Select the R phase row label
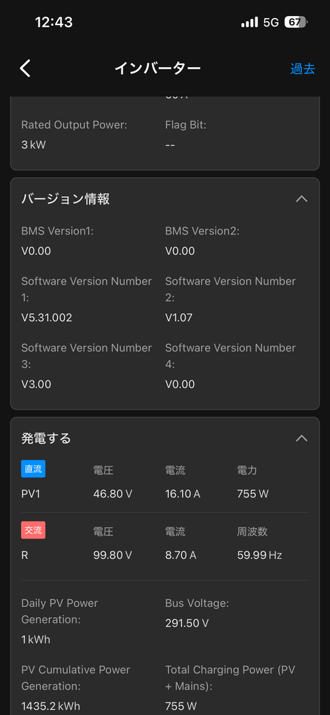330x715 pixels. (x=24, y=555)
